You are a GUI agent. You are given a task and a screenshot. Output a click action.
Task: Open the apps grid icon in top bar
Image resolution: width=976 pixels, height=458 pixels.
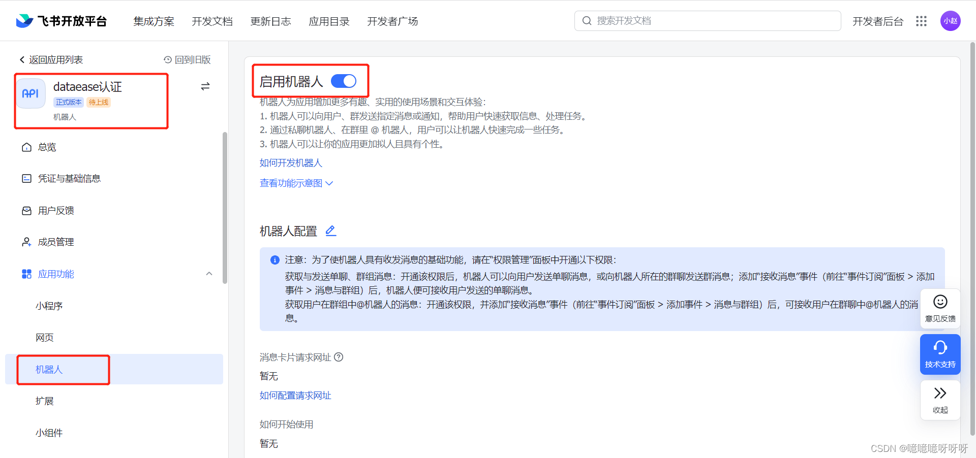[921, 21]
